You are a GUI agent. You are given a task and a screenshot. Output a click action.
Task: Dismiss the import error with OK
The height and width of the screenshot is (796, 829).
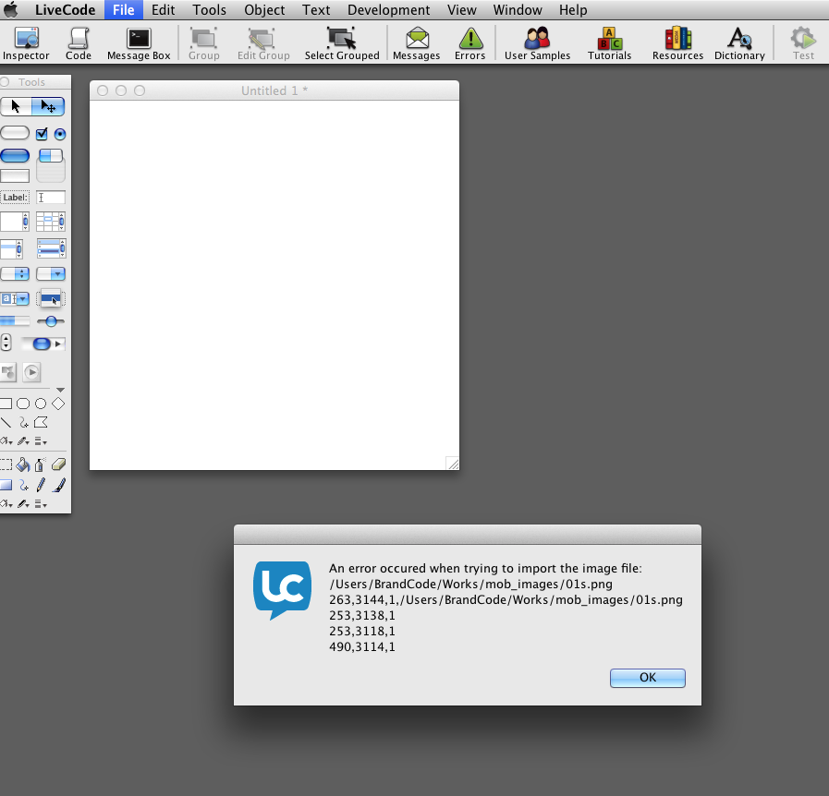point(647,678)
